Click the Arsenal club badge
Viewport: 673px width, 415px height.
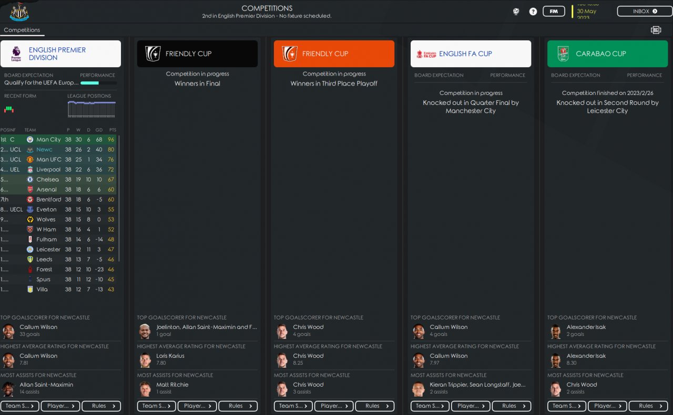[x=30, y=189]
